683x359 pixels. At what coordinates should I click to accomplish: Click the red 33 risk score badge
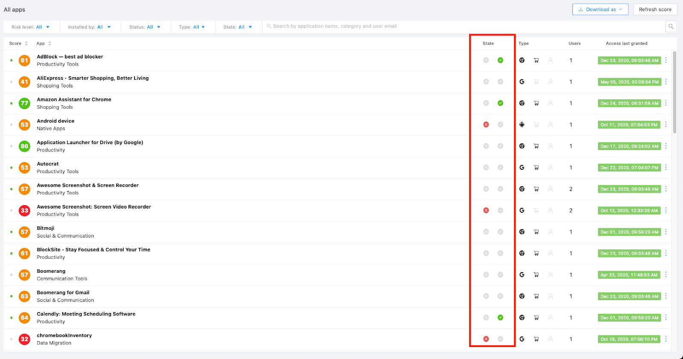pos(24,210)
